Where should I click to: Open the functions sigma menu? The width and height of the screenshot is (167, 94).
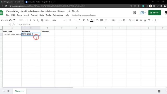coord(156,20)
